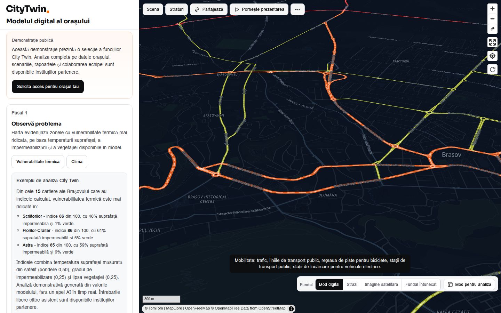This screenshot has height=313, width=501.
Task: Enter fullscreen map view
Action: click(492, 42)
